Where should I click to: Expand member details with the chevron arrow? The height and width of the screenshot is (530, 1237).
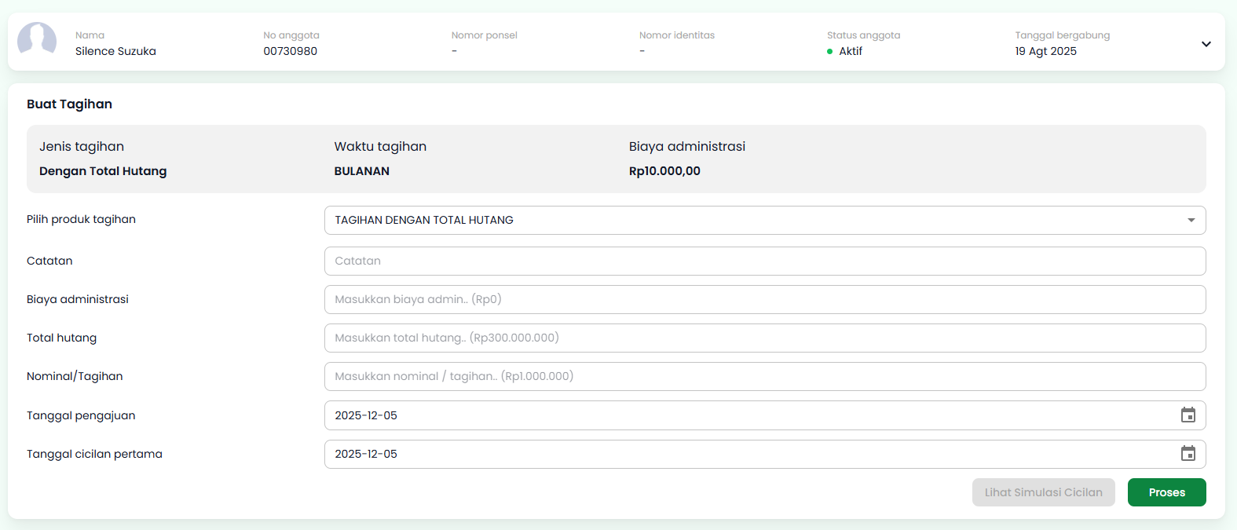[1206, 44]
